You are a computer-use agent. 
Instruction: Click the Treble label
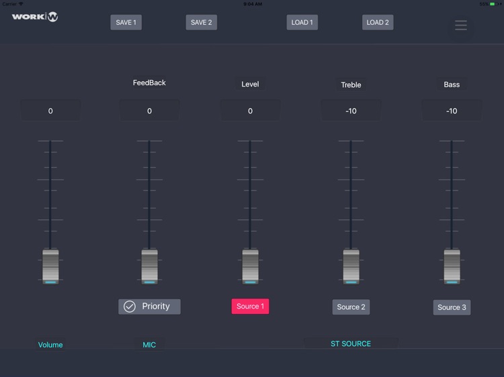tap(351, 85)
